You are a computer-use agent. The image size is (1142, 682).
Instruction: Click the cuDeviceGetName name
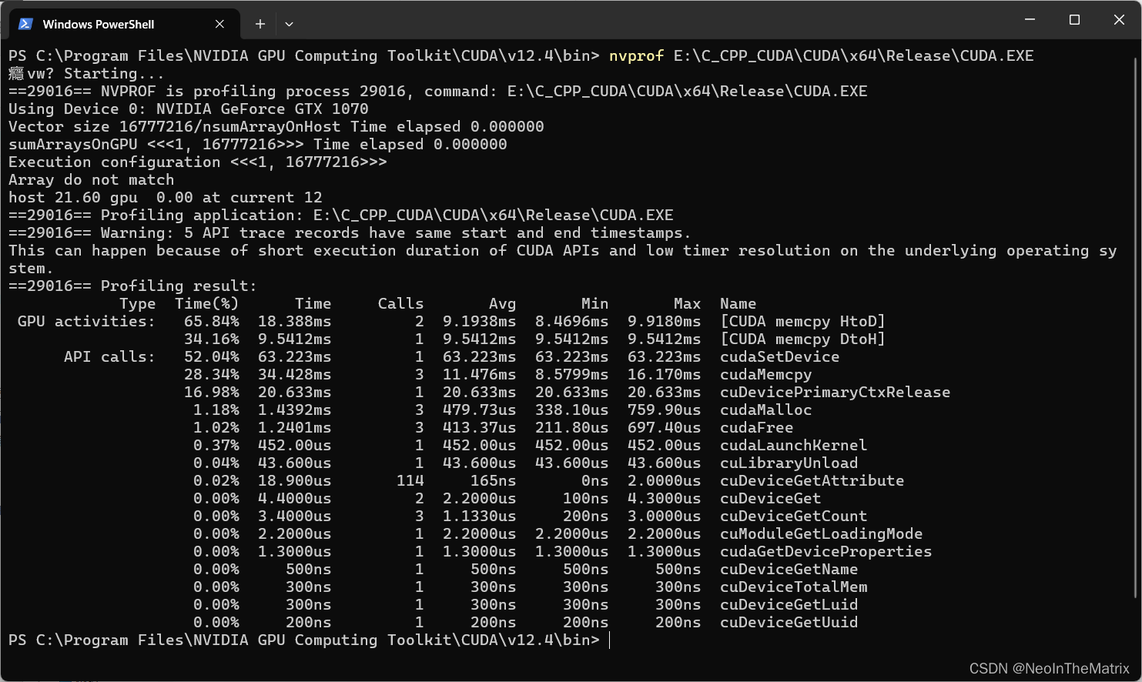tap(789, 569)
